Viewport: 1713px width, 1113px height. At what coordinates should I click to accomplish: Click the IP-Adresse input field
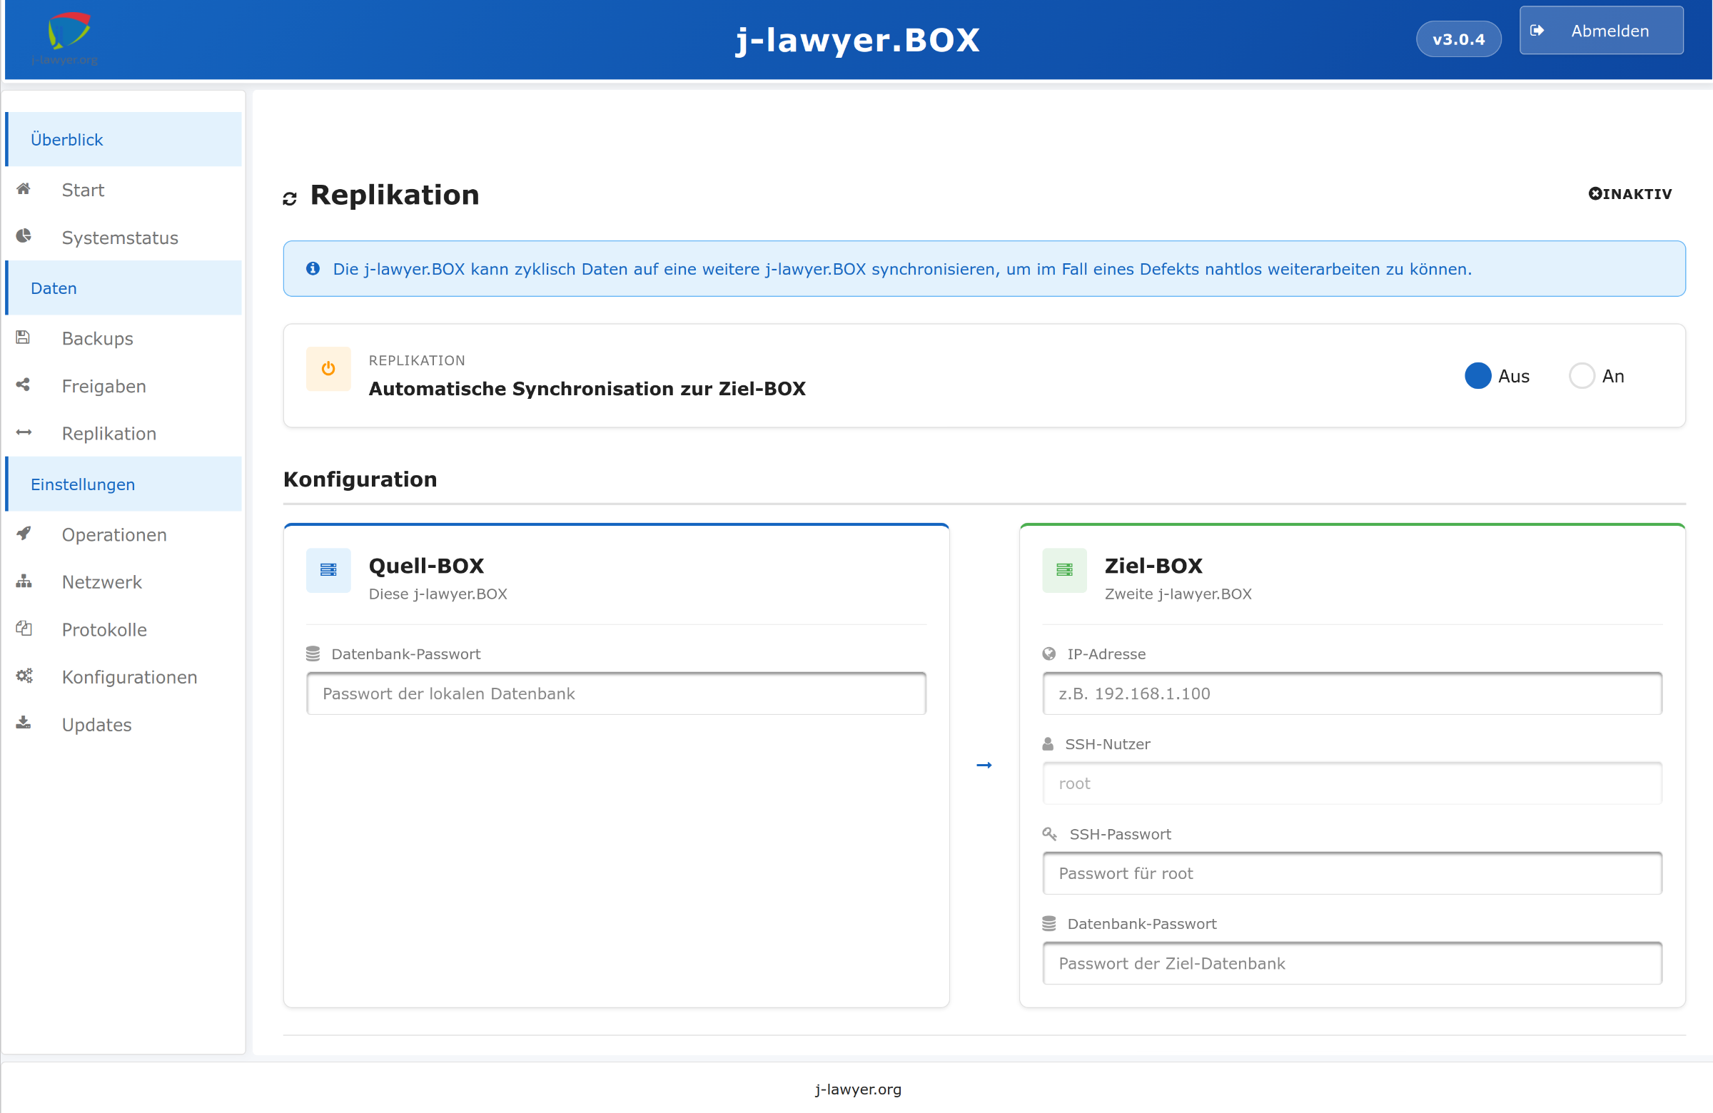click(x=1352, y=693)
